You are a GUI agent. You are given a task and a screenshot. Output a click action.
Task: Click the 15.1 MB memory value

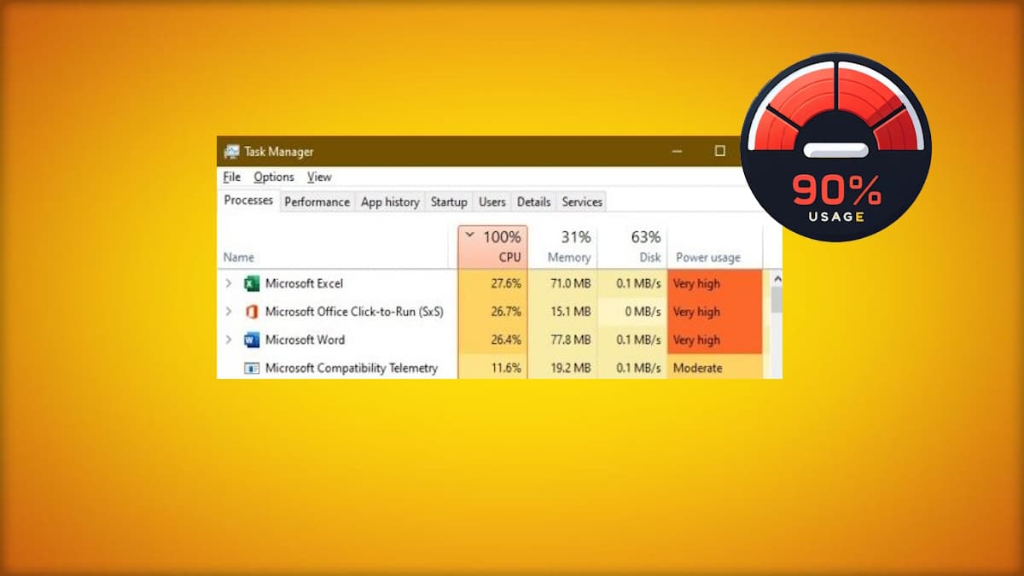click(571, 311)
